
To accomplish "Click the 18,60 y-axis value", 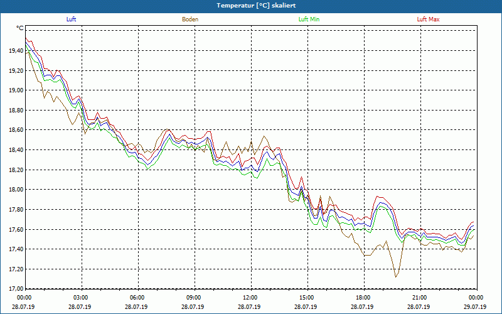I will (16, 130).
